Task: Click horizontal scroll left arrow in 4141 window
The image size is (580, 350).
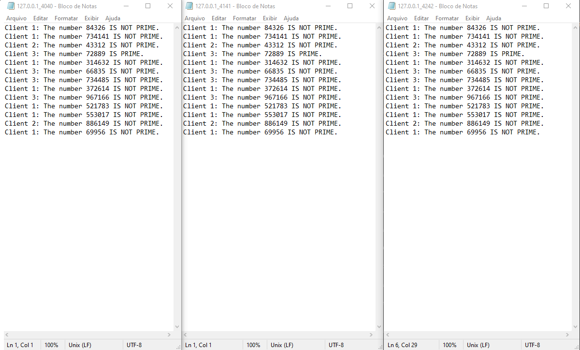Action: pyautogui.click(x=186, y=335)
